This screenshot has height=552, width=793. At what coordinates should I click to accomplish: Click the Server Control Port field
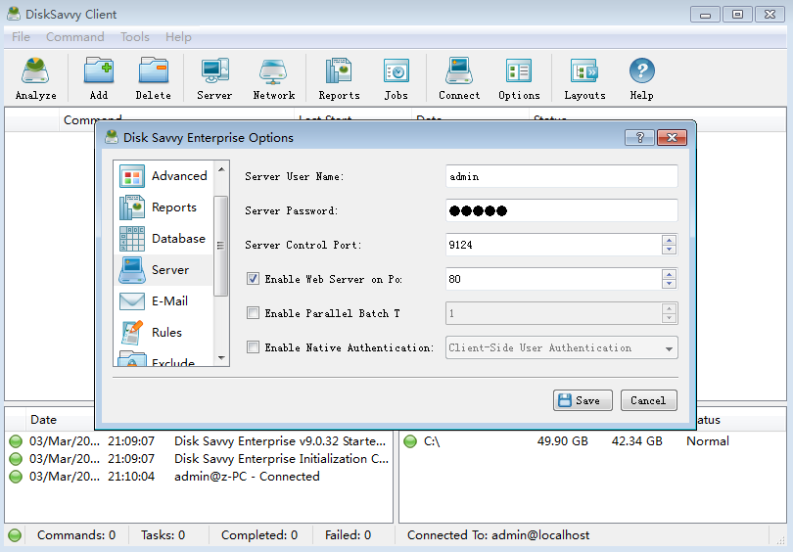(x=553, y=245)
